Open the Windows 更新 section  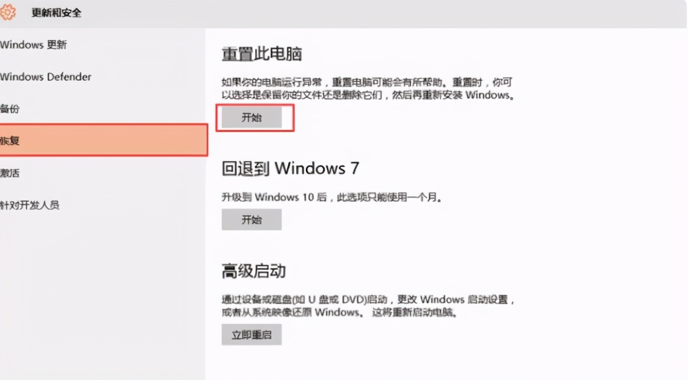(33, 45)
